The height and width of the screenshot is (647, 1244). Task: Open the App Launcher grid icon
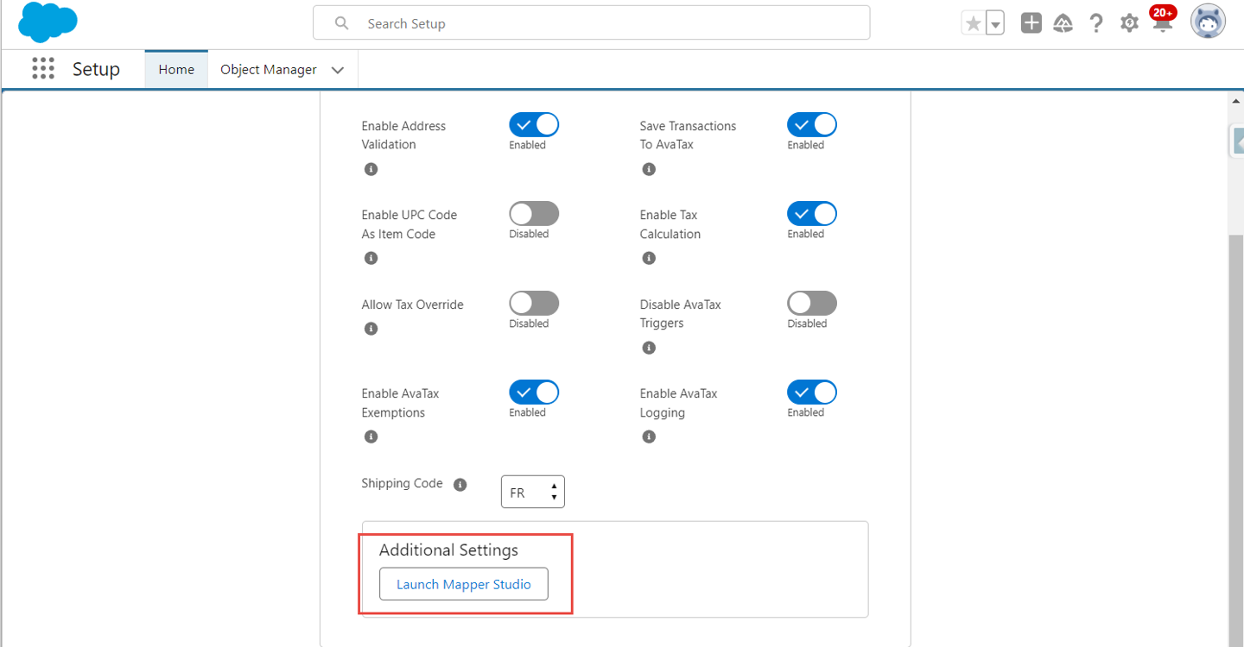[42, 69]
